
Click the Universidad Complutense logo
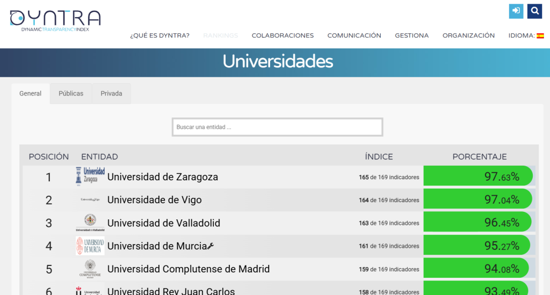click(90, 269)
